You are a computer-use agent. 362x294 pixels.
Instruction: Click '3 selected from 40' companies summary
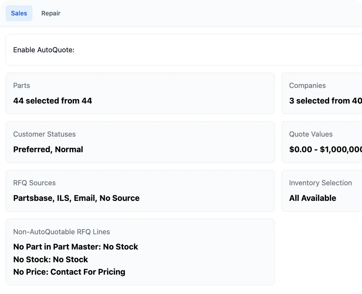pyautogui.click(x=325, y=101)
